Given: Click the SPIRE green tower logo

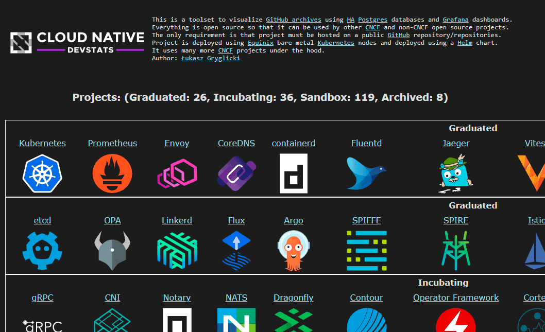Looking at the screenshot, I should pyautogui.click(x=456, y=250).
